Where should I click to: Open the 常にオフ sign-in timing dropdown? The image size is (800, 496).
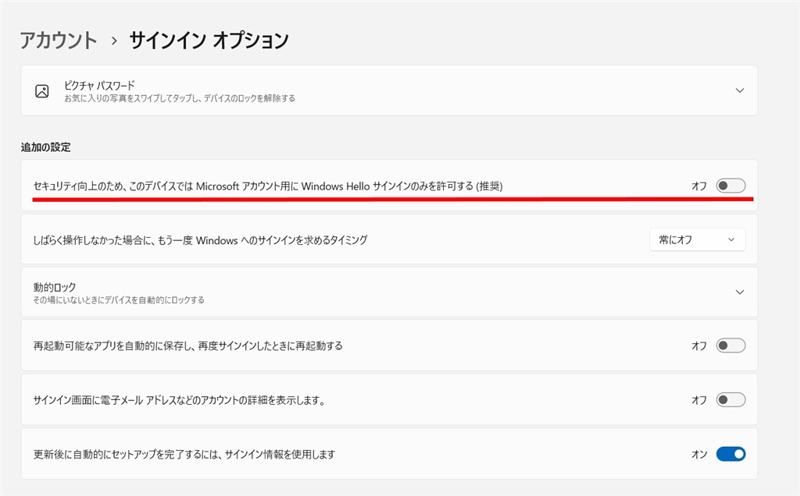(x=697, y=240)
